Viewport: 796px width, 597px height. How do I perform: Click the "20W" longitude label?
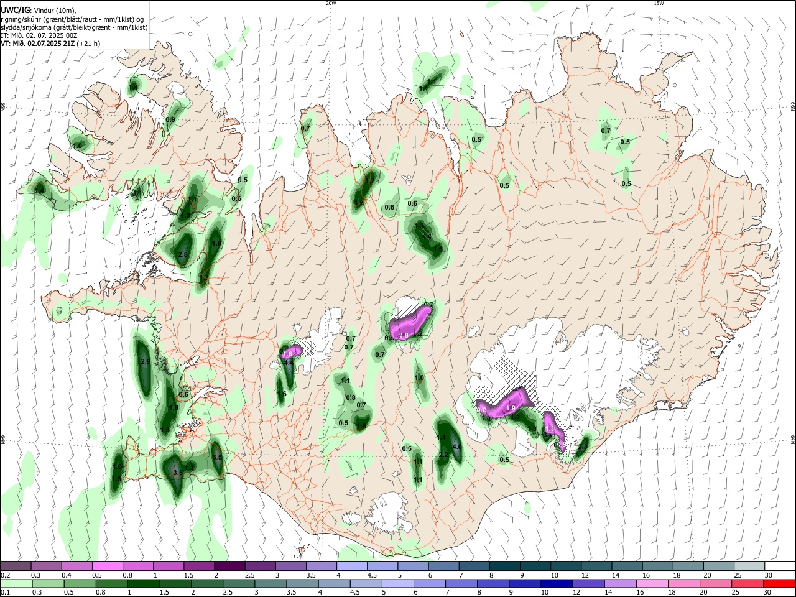[x=331, y=3]
